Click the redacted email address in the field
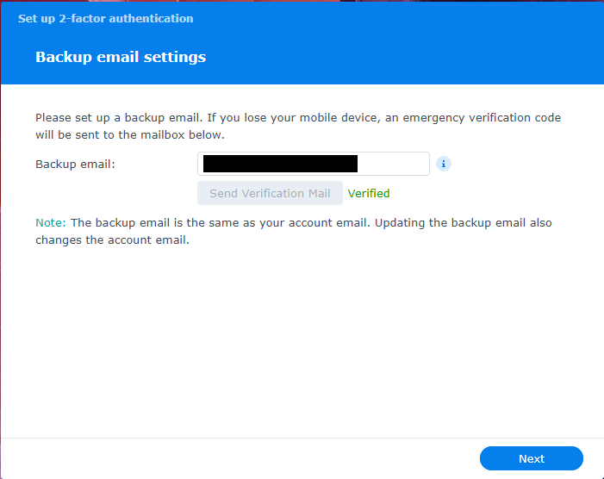 (280, 164)
